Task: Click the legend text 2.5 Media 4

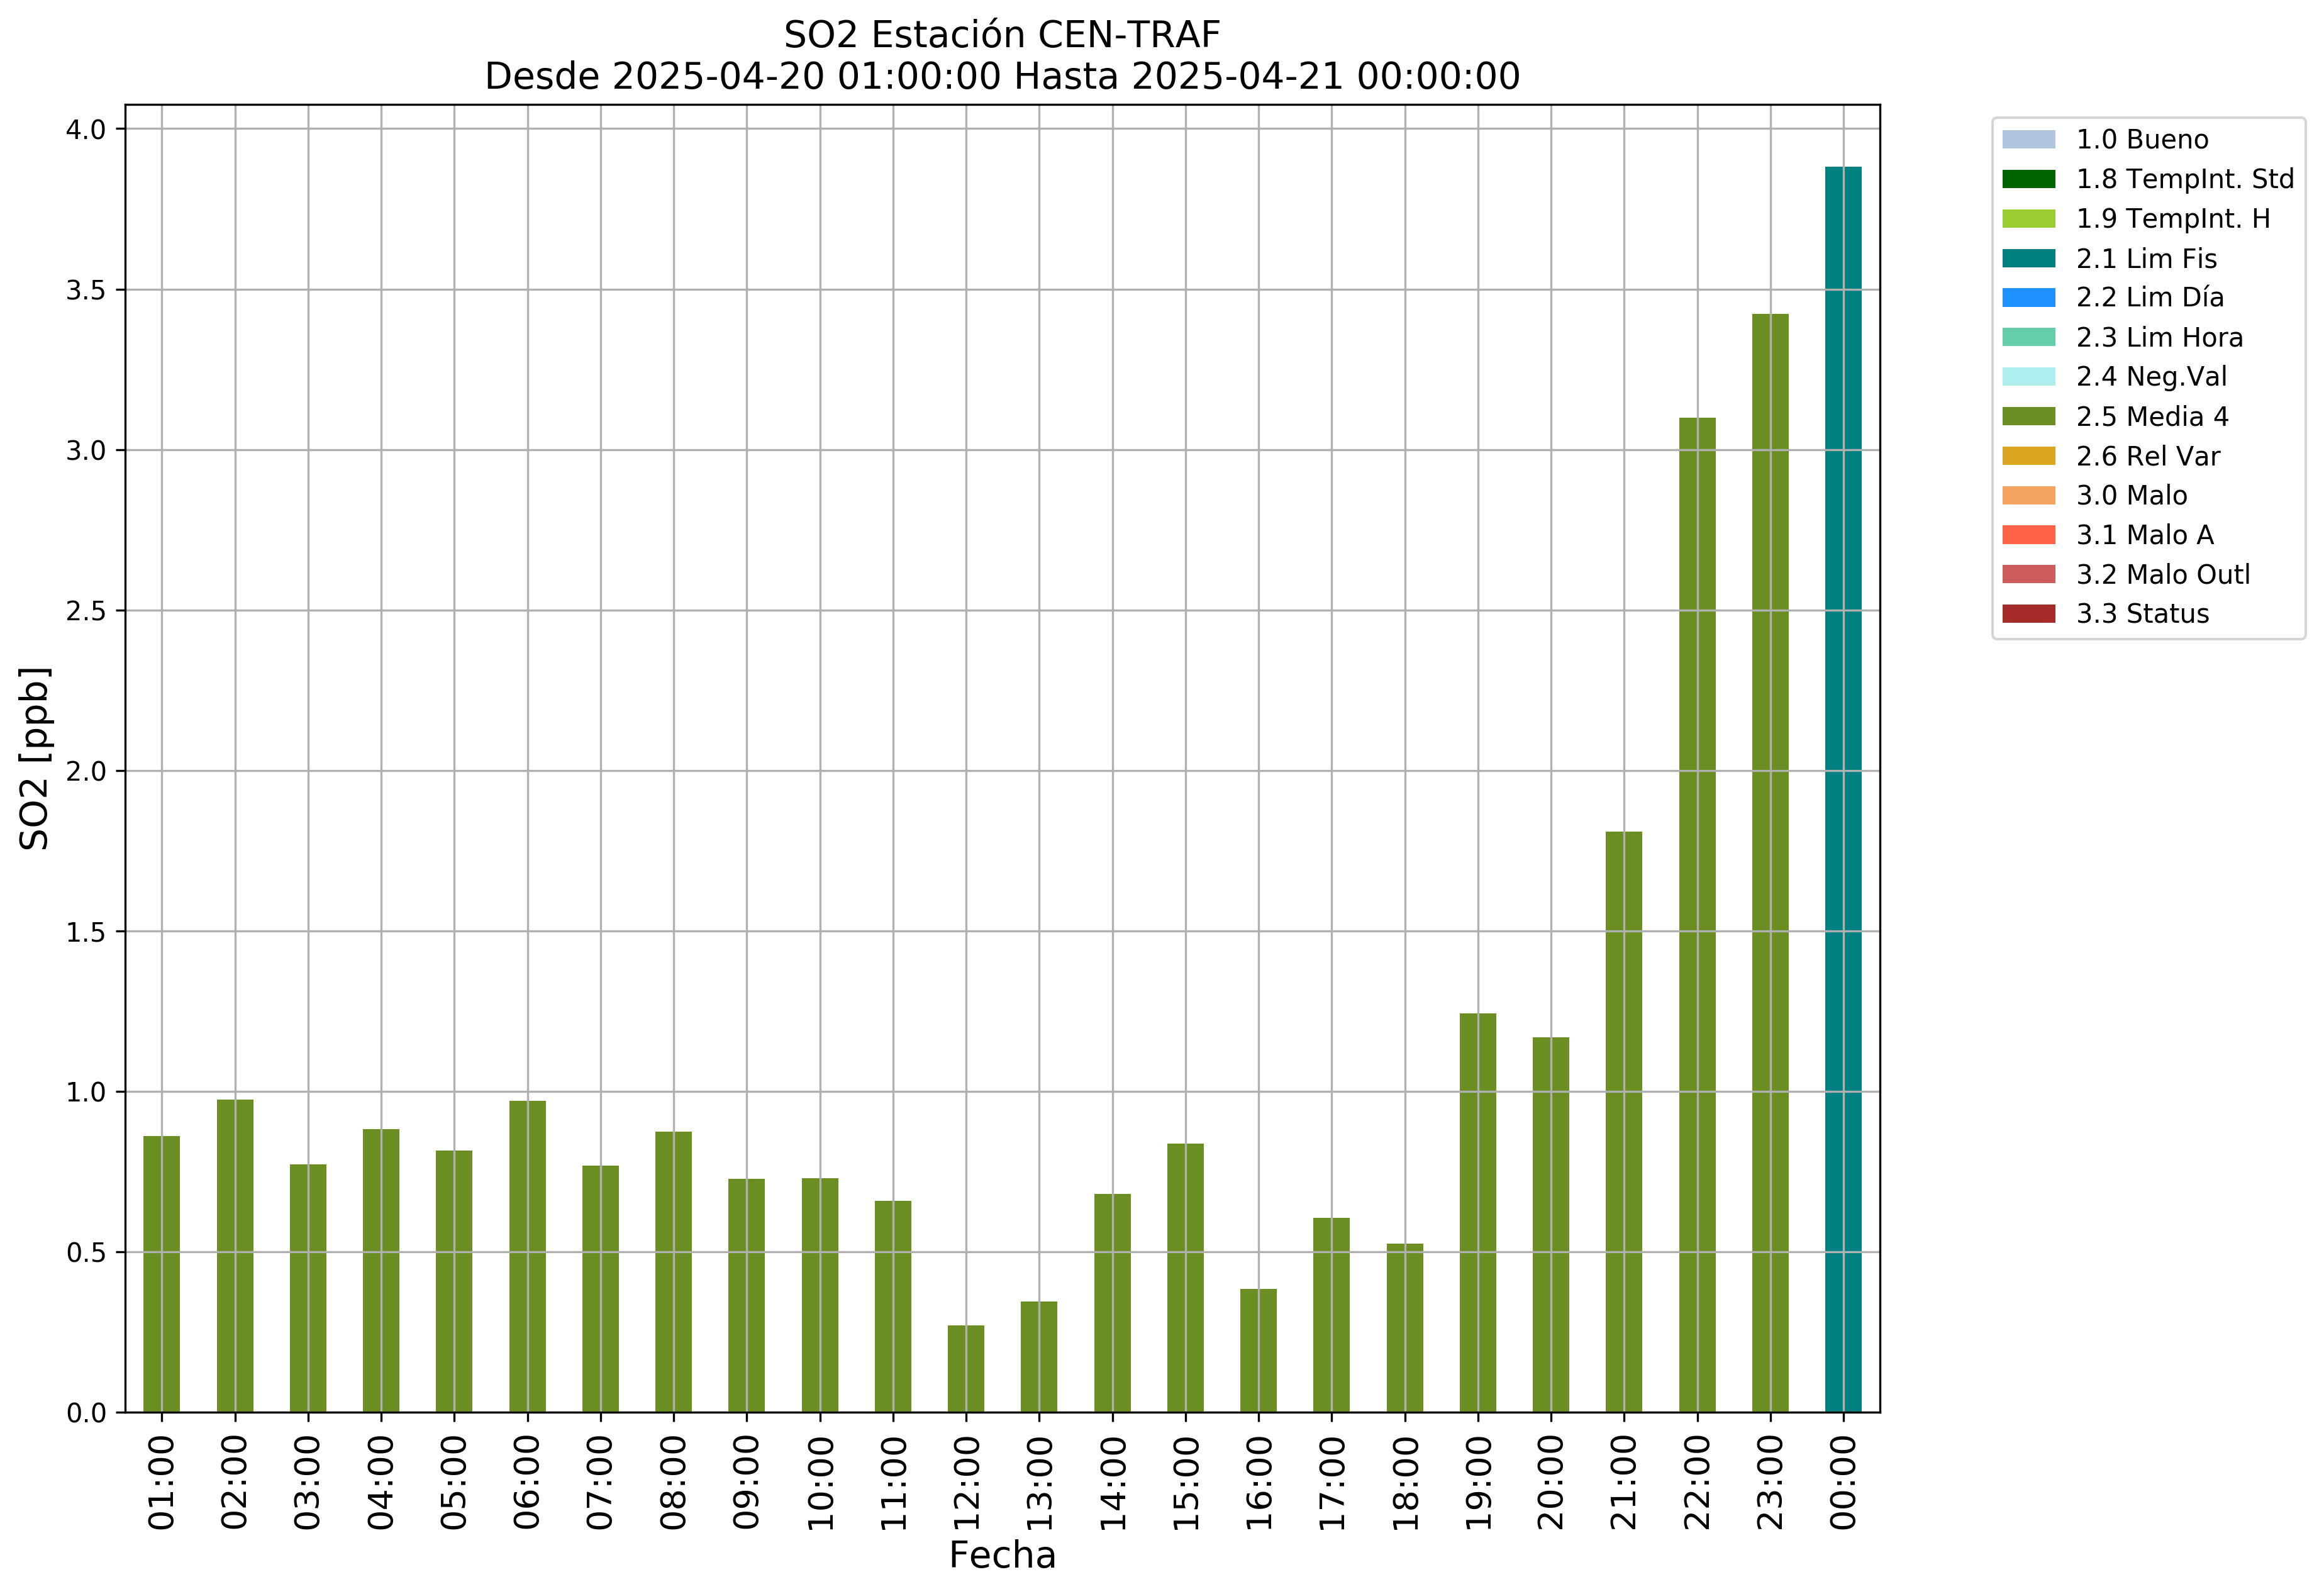Action: (x=2152, y=417)
